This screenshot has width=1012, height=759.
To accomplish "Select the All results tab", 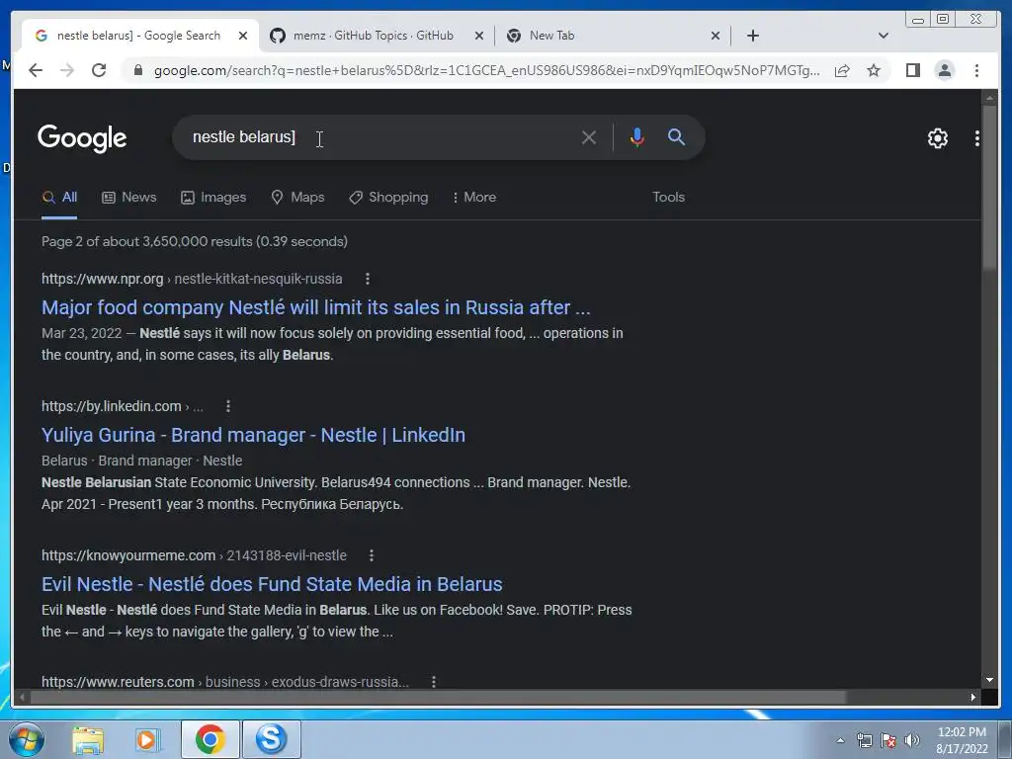I will pos(59,198).
